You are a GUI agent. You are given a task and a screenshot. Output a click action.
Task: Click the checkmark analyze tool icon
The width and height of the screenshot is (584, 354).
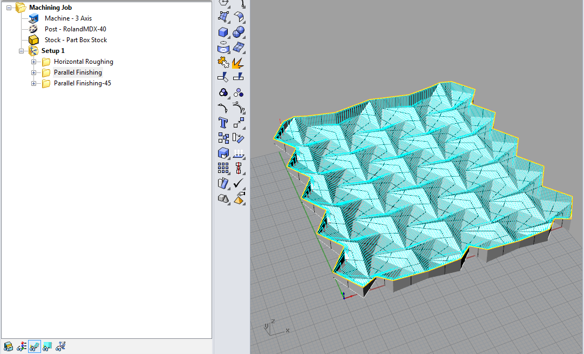point(239,183)
